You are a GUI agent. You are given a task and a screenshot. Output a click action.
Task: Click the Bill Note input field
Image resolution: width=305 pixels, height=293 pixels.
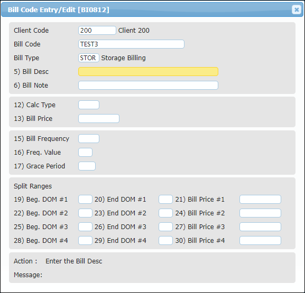point(148,86)
